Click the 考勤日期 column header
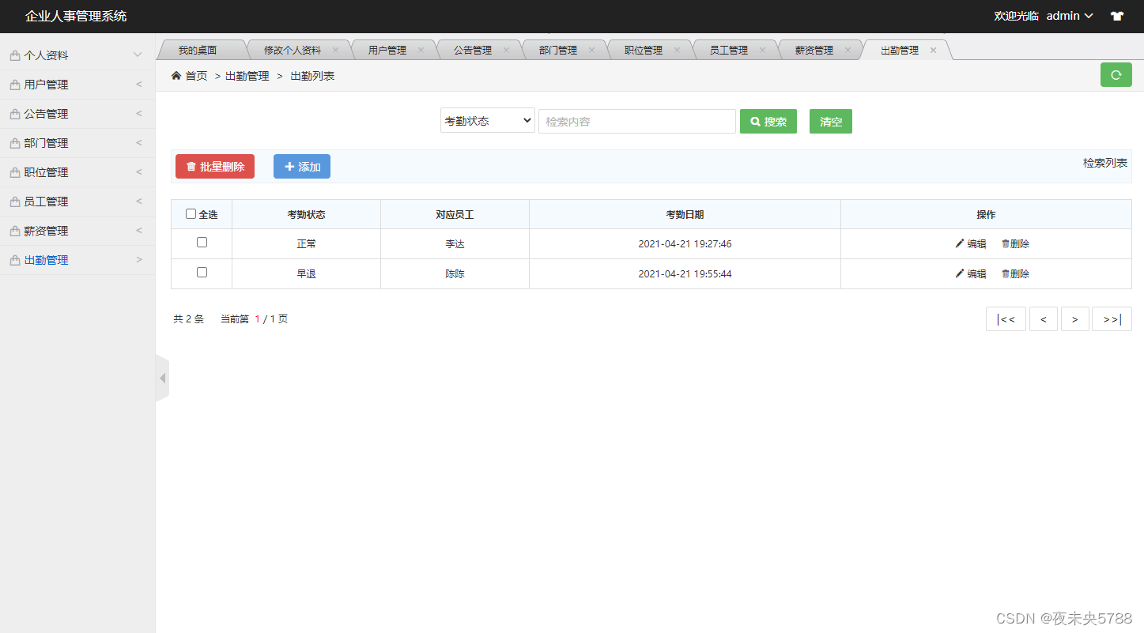1144x633 pixels. (x=685, y=214)
